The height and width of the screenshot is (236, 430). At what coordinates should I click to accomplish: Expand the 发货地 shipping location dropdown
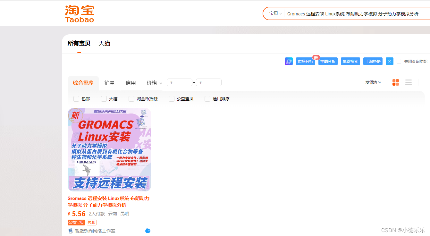pos(372,82)
